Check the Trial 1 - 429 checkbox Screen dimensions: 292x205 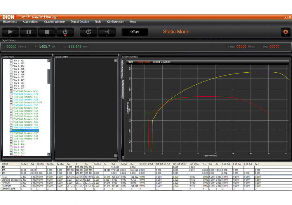click(x=11, y=147)
